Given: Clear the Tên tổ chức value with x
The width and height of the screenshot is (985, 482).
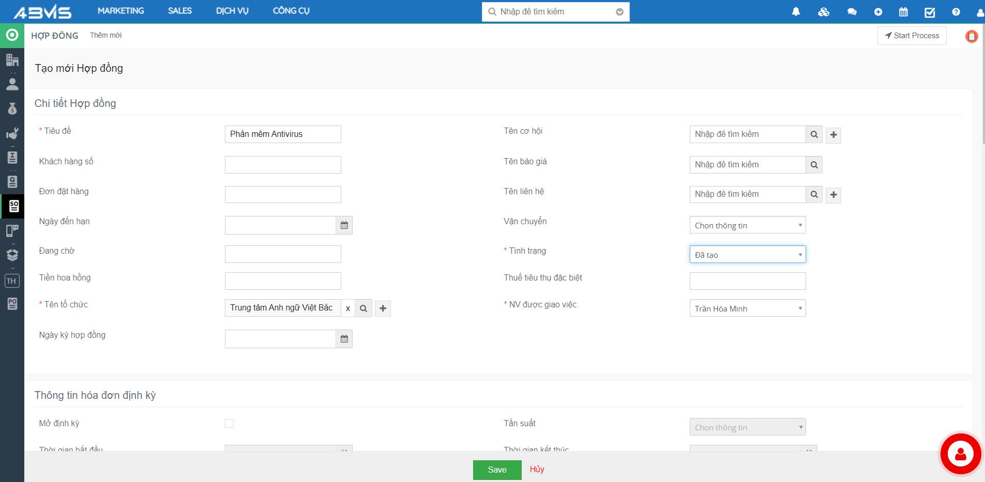Looking at the screenshot, I should click(x=348, y=308).
